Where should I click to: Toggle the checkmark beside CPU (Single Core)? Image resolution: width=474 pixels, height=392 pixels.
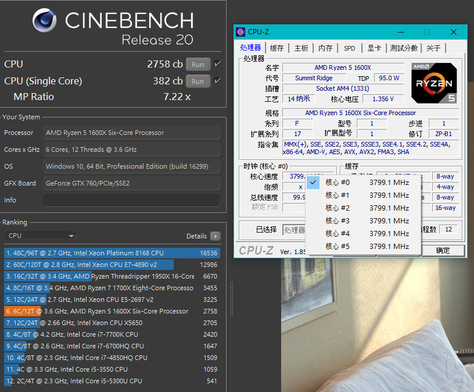[x=216, y=81]
